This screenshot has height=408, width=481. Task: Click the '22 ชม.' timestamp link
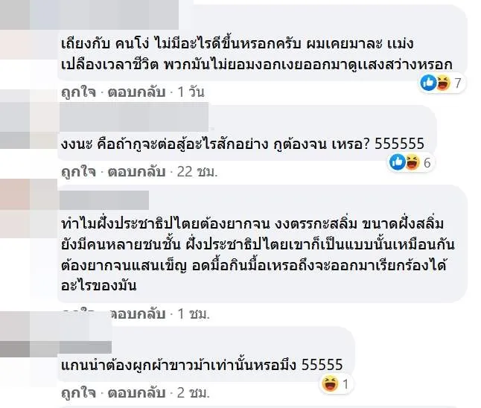(197, 172)
